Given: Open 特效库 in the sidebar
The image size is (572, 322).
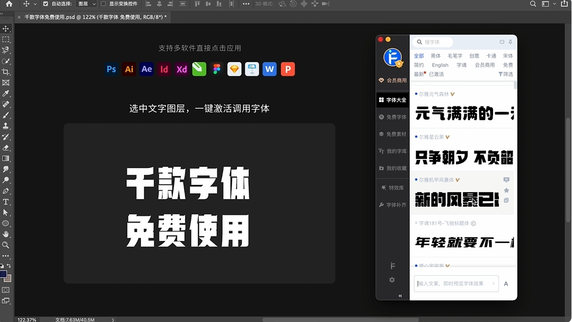Looking at the screenshot, I should point(392,188).
